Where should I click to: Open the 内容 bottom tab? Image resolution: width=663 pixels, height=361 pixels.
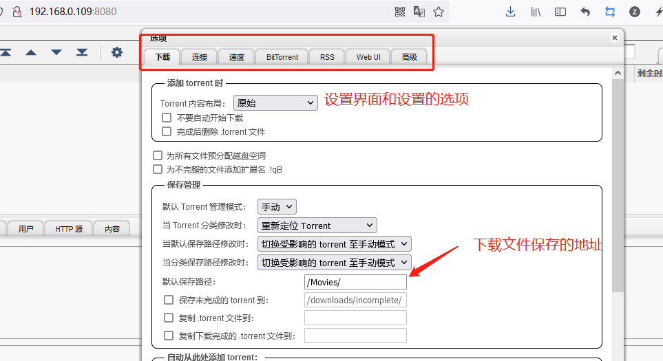point(112,229)
